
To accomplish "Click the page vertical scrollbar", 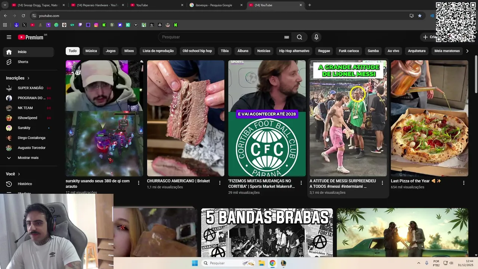I will tap(476, 75).
